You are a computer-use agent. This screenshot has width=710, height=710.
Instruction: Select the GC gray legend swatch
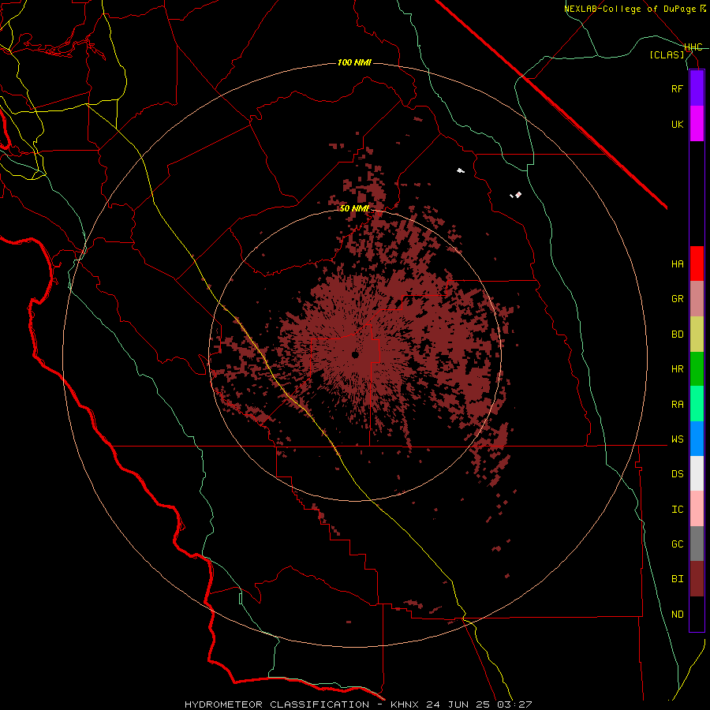click(x=697, y=544)
